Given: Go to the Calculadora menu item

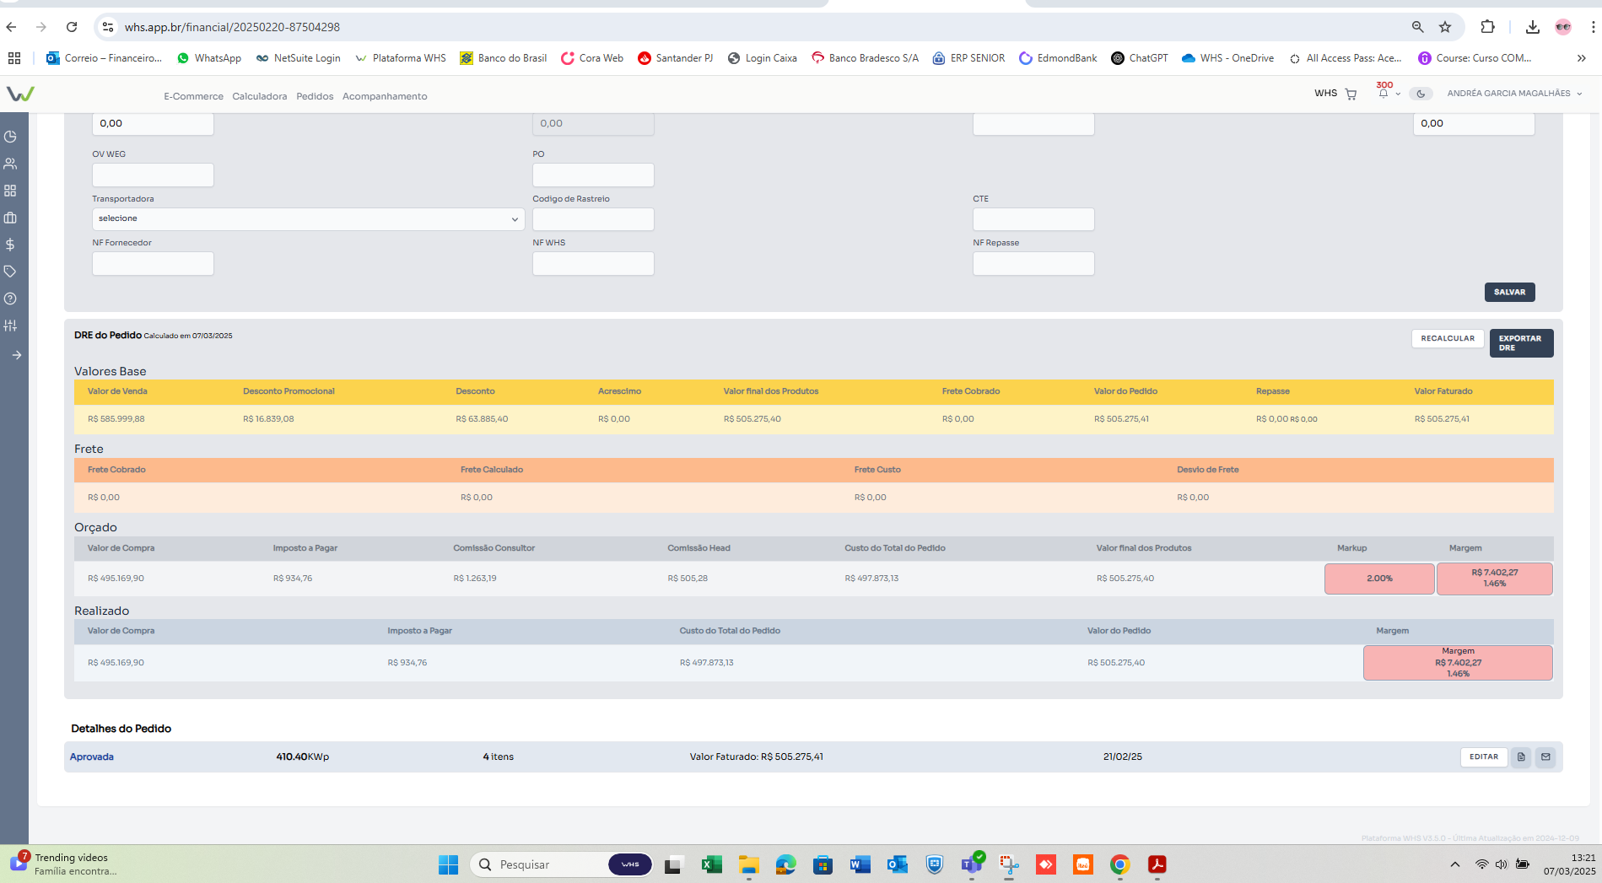Looking at the screenshot, I should pyautogui.click(x=260, y=96).
